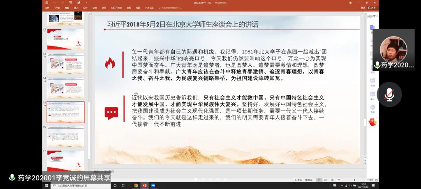The height and width of the screenshot is (189, 421).
Task: Click the save icon in the title bar
Action: (47, 2)
